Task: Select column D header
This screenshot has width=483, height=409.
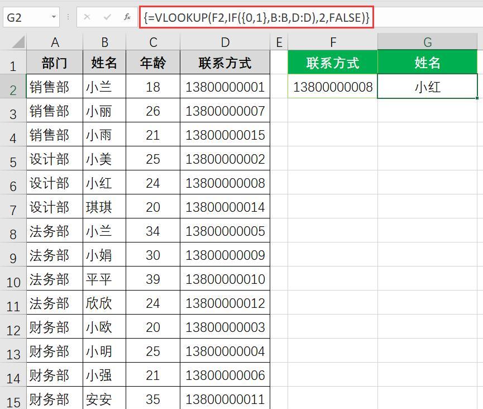Action: 225,42
